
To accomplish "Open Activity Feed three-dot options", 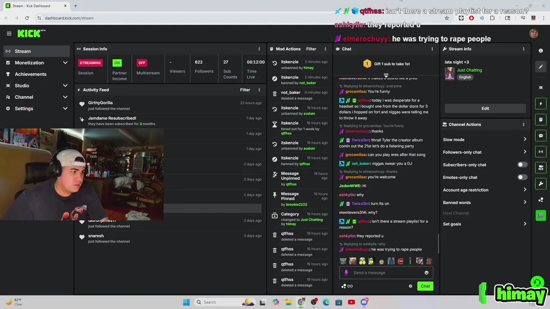I will click(259, 90).
